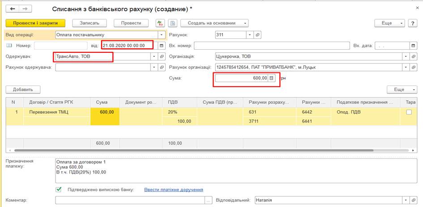Image resolution: width=423 pixels, height=207 pixels.
Task: Open the Рахунок 311 record icon
Action: coord(257,34)
